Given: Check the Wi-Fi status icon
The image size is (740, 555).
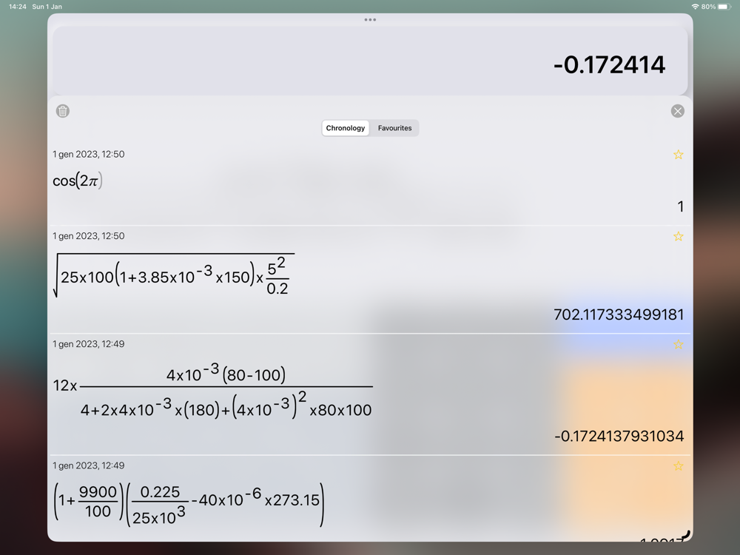Looking at the screenshot, I should 695,7.
